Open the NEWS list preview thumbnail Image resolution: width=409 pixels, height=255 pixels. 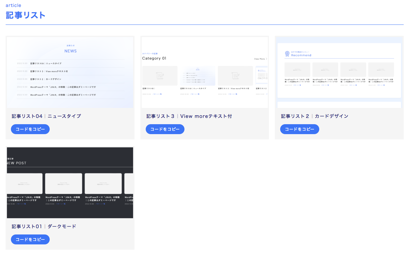(x=70, y=72)
